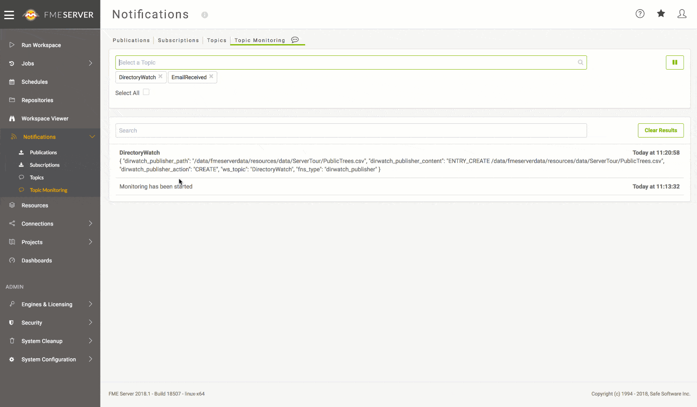Image resolution: width=697 pixels, height=407 pixels.
Task: Click the Clear Results button
Action: click(x=661, y=130)
